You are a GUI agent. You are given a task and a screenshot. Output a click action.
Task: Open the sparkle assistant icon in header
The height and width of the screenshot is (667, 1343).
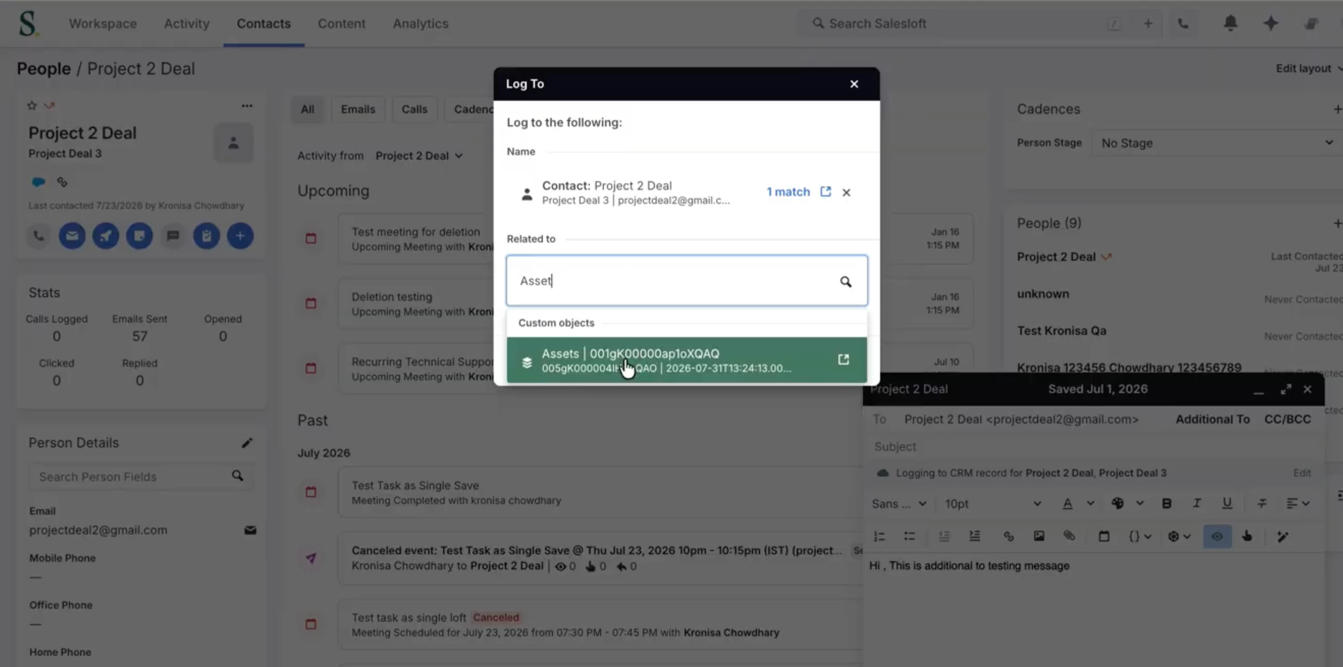tap(1271, 23)
